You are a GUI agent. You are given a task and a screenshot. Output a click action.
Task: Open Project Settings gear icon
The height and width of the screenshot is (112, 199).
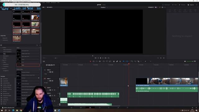click(x=196, y=108)
